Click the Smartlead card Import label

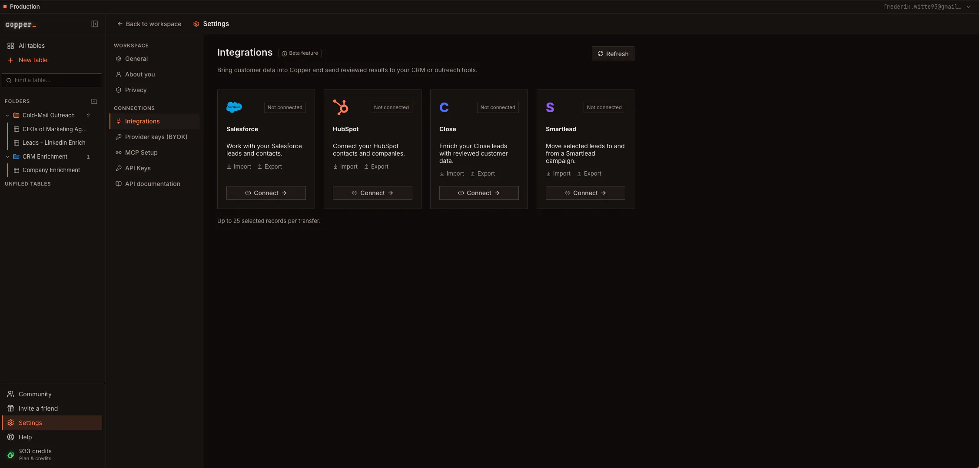pyautogui.click(x=558, y=173)
